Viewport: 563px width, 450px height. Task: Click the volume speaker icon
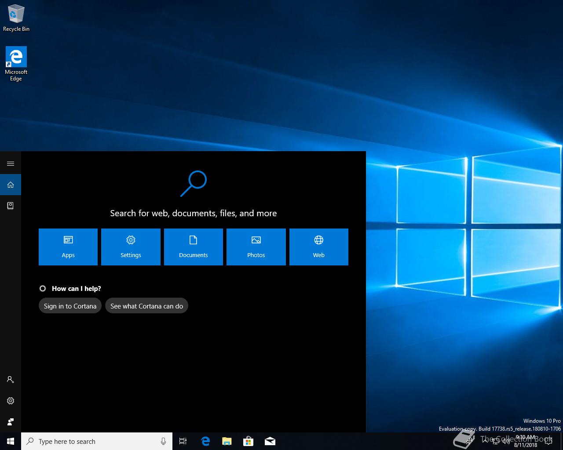[505, 442]
